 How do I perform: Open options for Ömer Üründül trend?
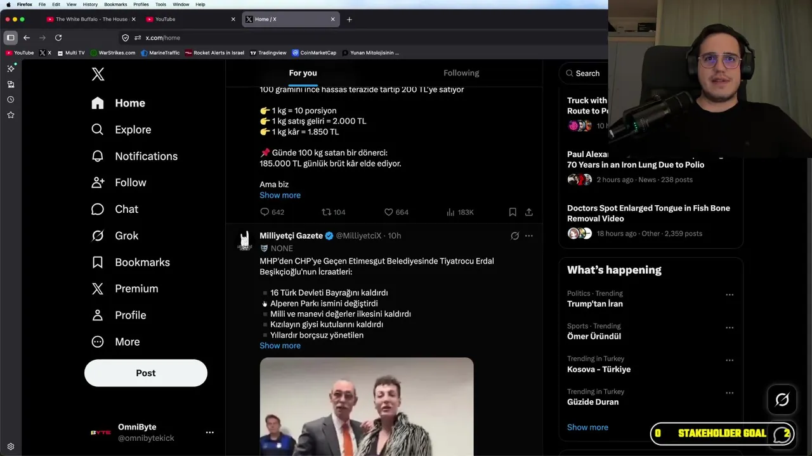coord(730,327)
